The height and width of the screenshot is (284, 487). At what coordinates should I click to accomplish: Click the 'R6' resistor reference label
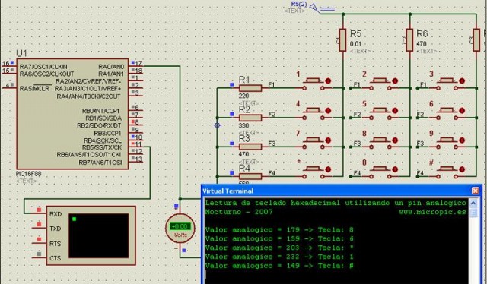click(x=422, y=33)
